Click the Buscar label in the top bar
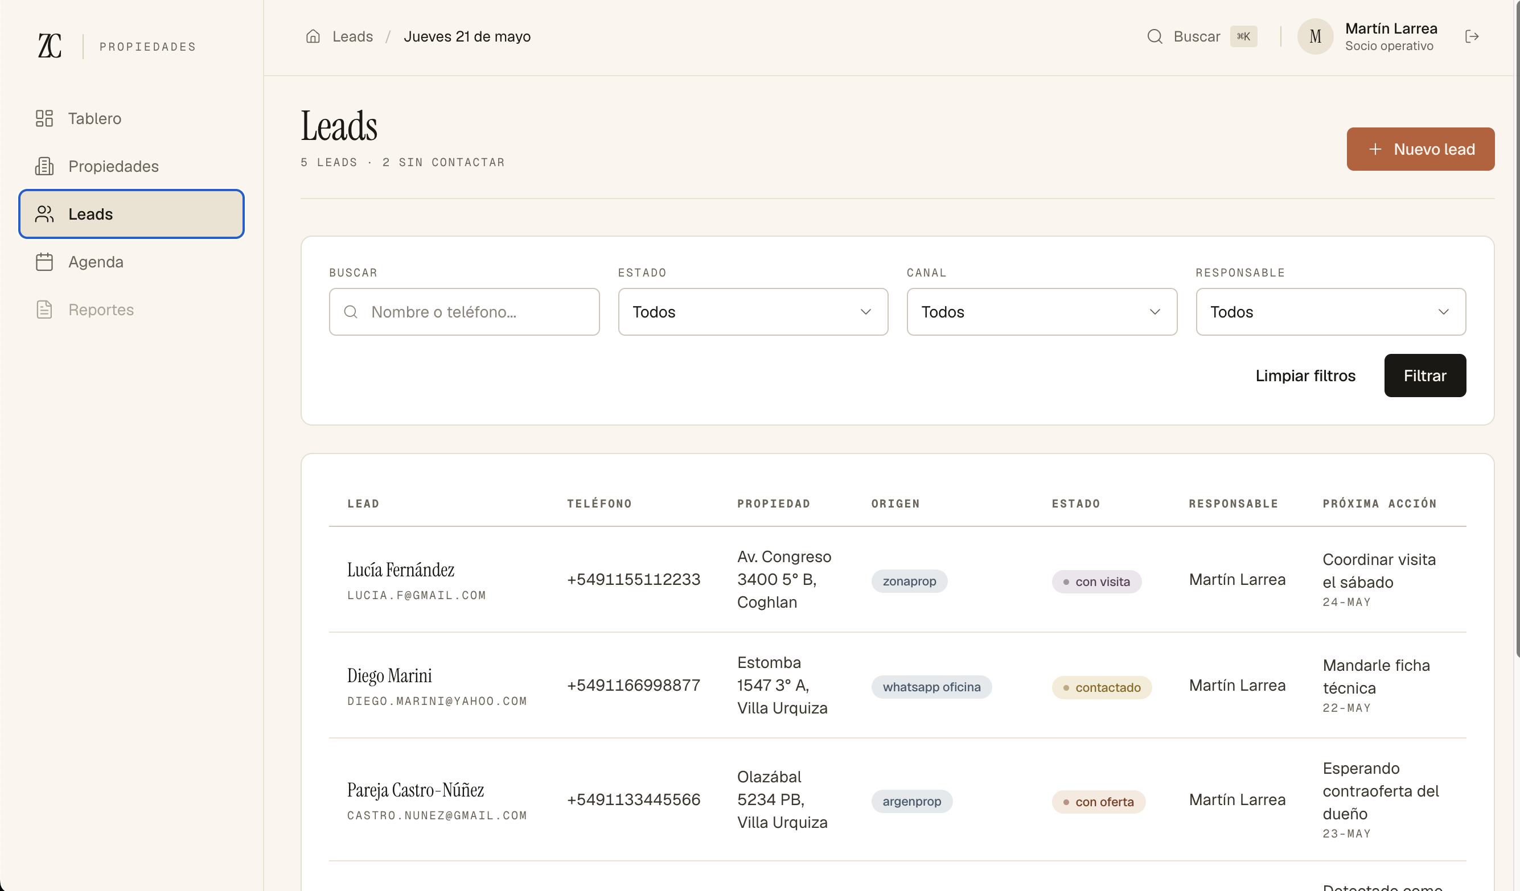This screenshot has width=1520, height=891. click(1197, 36)
